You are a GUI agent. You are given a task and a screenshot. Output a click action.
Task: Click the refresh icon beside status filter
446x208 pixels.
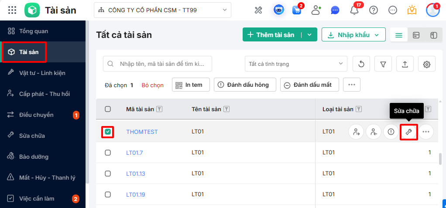pos(361,64)
